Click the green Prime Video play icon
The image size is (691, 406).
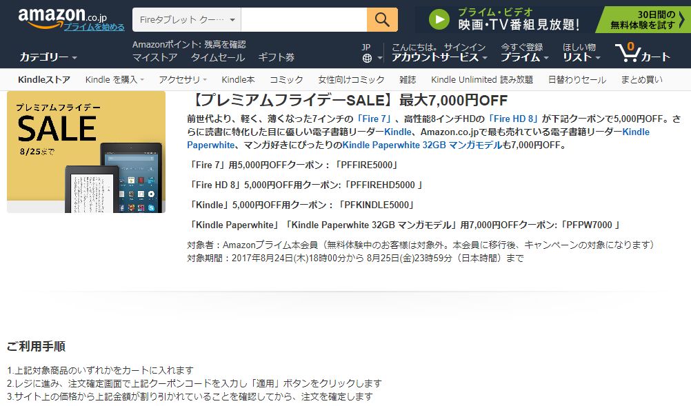point(439,19)
